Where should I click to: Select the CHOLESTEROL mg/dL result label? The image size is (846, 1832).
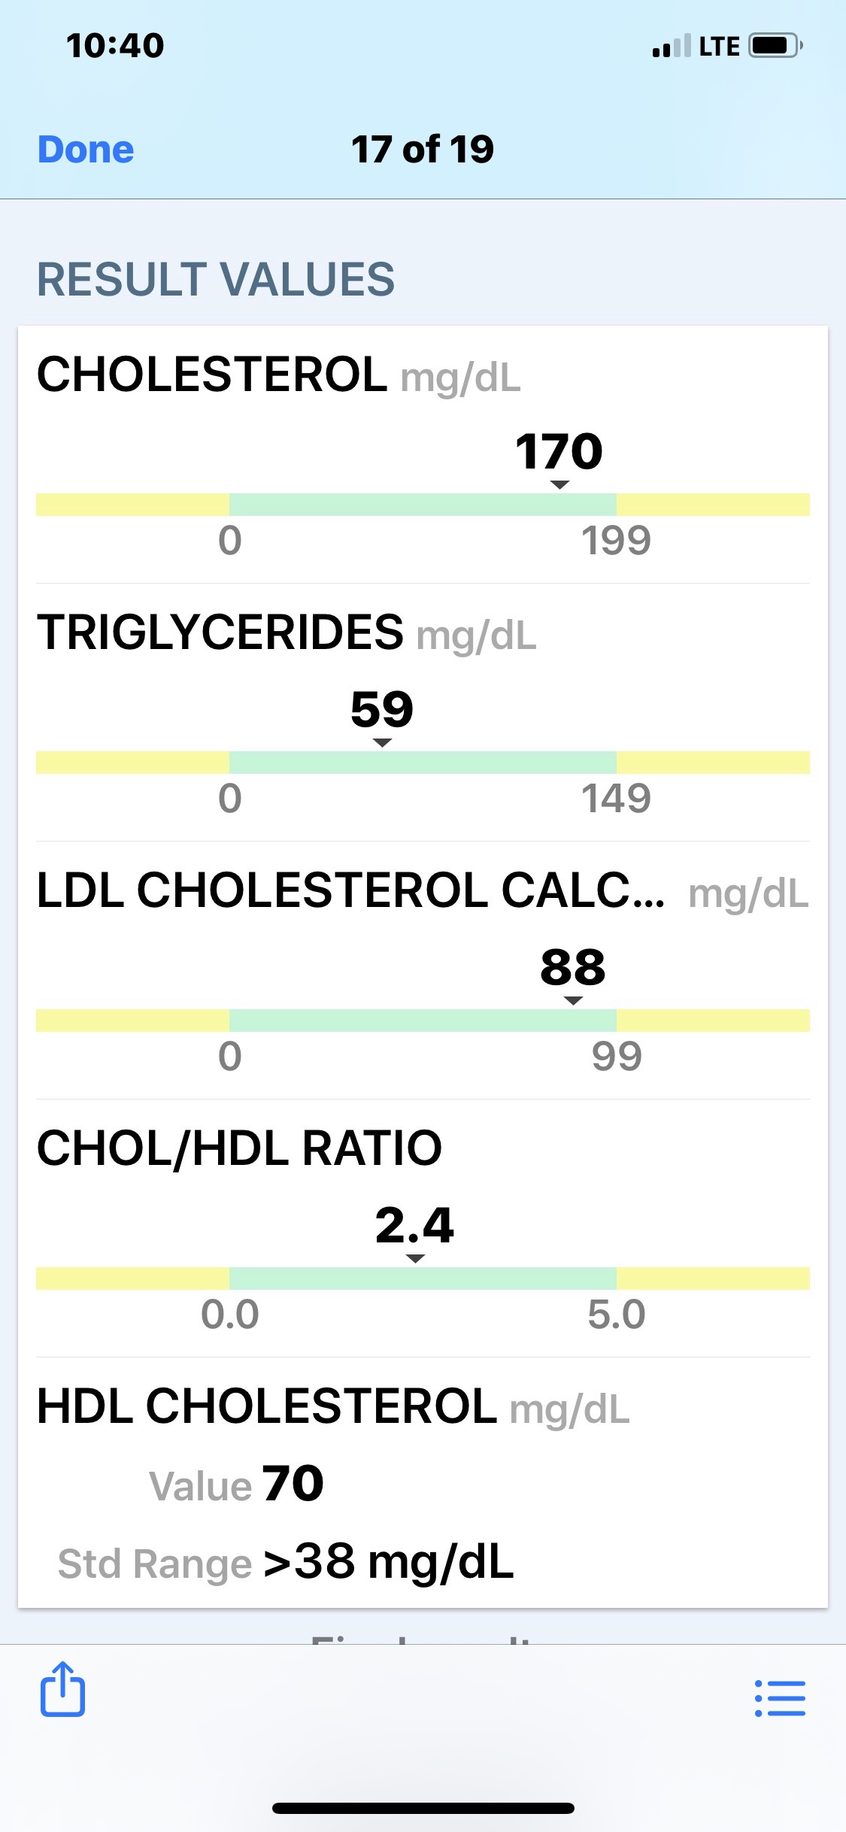(x=278, y=375)
